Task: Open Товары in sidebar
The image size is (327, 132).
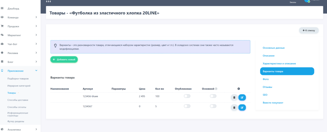Action: click(x=12, y=93)
